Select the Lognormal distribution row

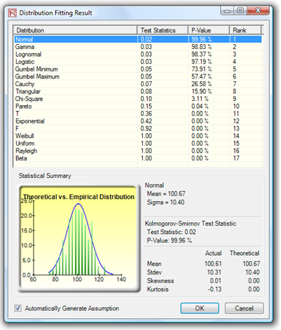click(138, 54)
